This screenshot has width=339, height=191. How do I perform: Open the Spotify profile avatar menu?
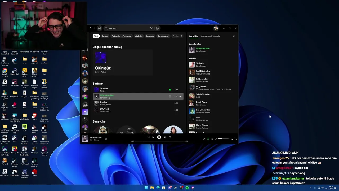coord(216,28)
